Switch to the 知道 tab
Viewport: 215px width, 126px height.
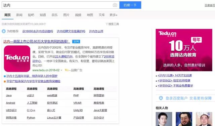[43, 15]
